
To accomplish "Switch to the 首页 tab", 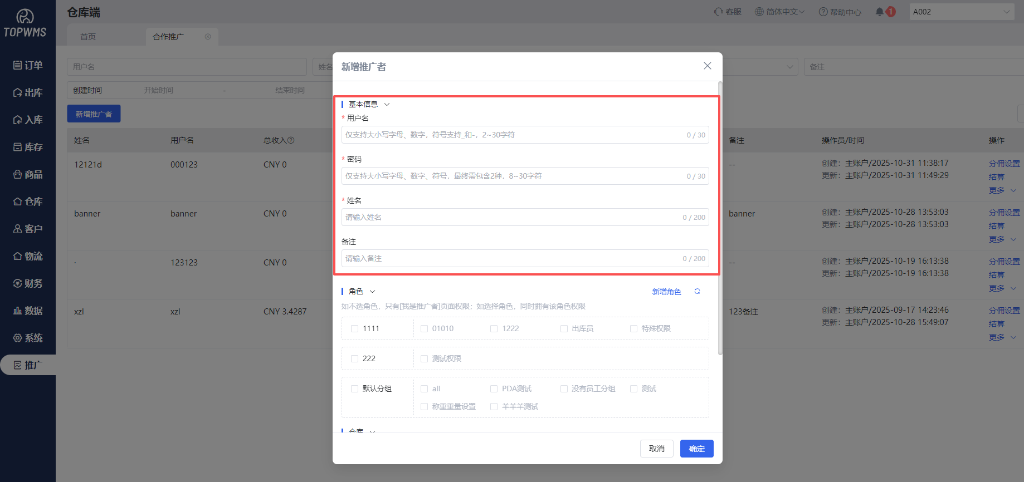I will coord(88,37).
